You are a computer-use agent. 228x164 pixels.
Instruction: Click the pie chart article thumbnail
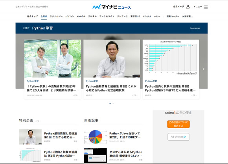click(x=96, y=137)
